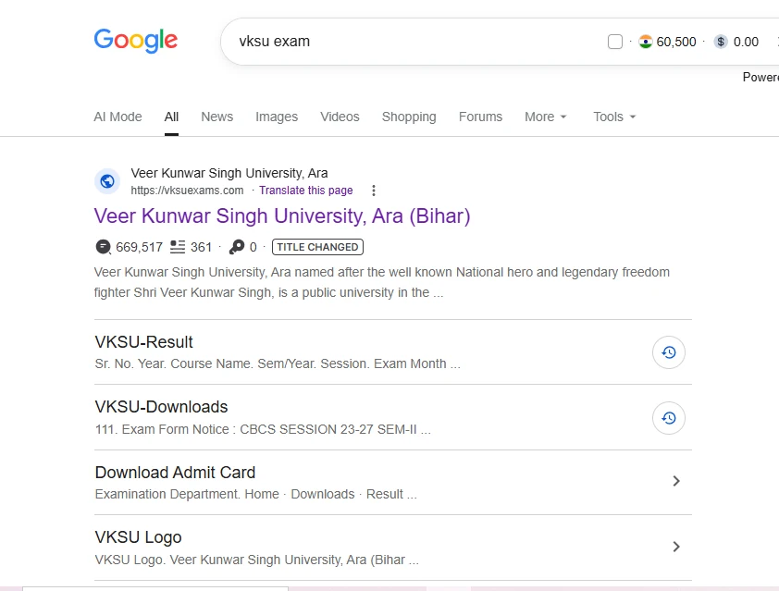The height and width of the screenshot is (591, 779).
Task: Open the VKSU-Result sitelink
Action: click(x=143, y=342)
